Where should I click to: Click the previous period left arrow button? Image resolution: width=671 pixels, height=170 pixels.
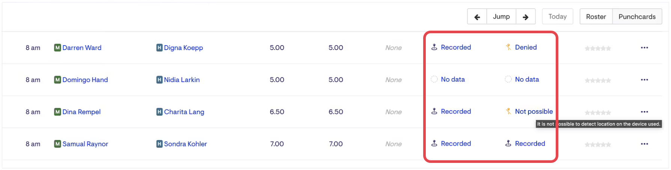pyautogui.click(x=477, y=17)
